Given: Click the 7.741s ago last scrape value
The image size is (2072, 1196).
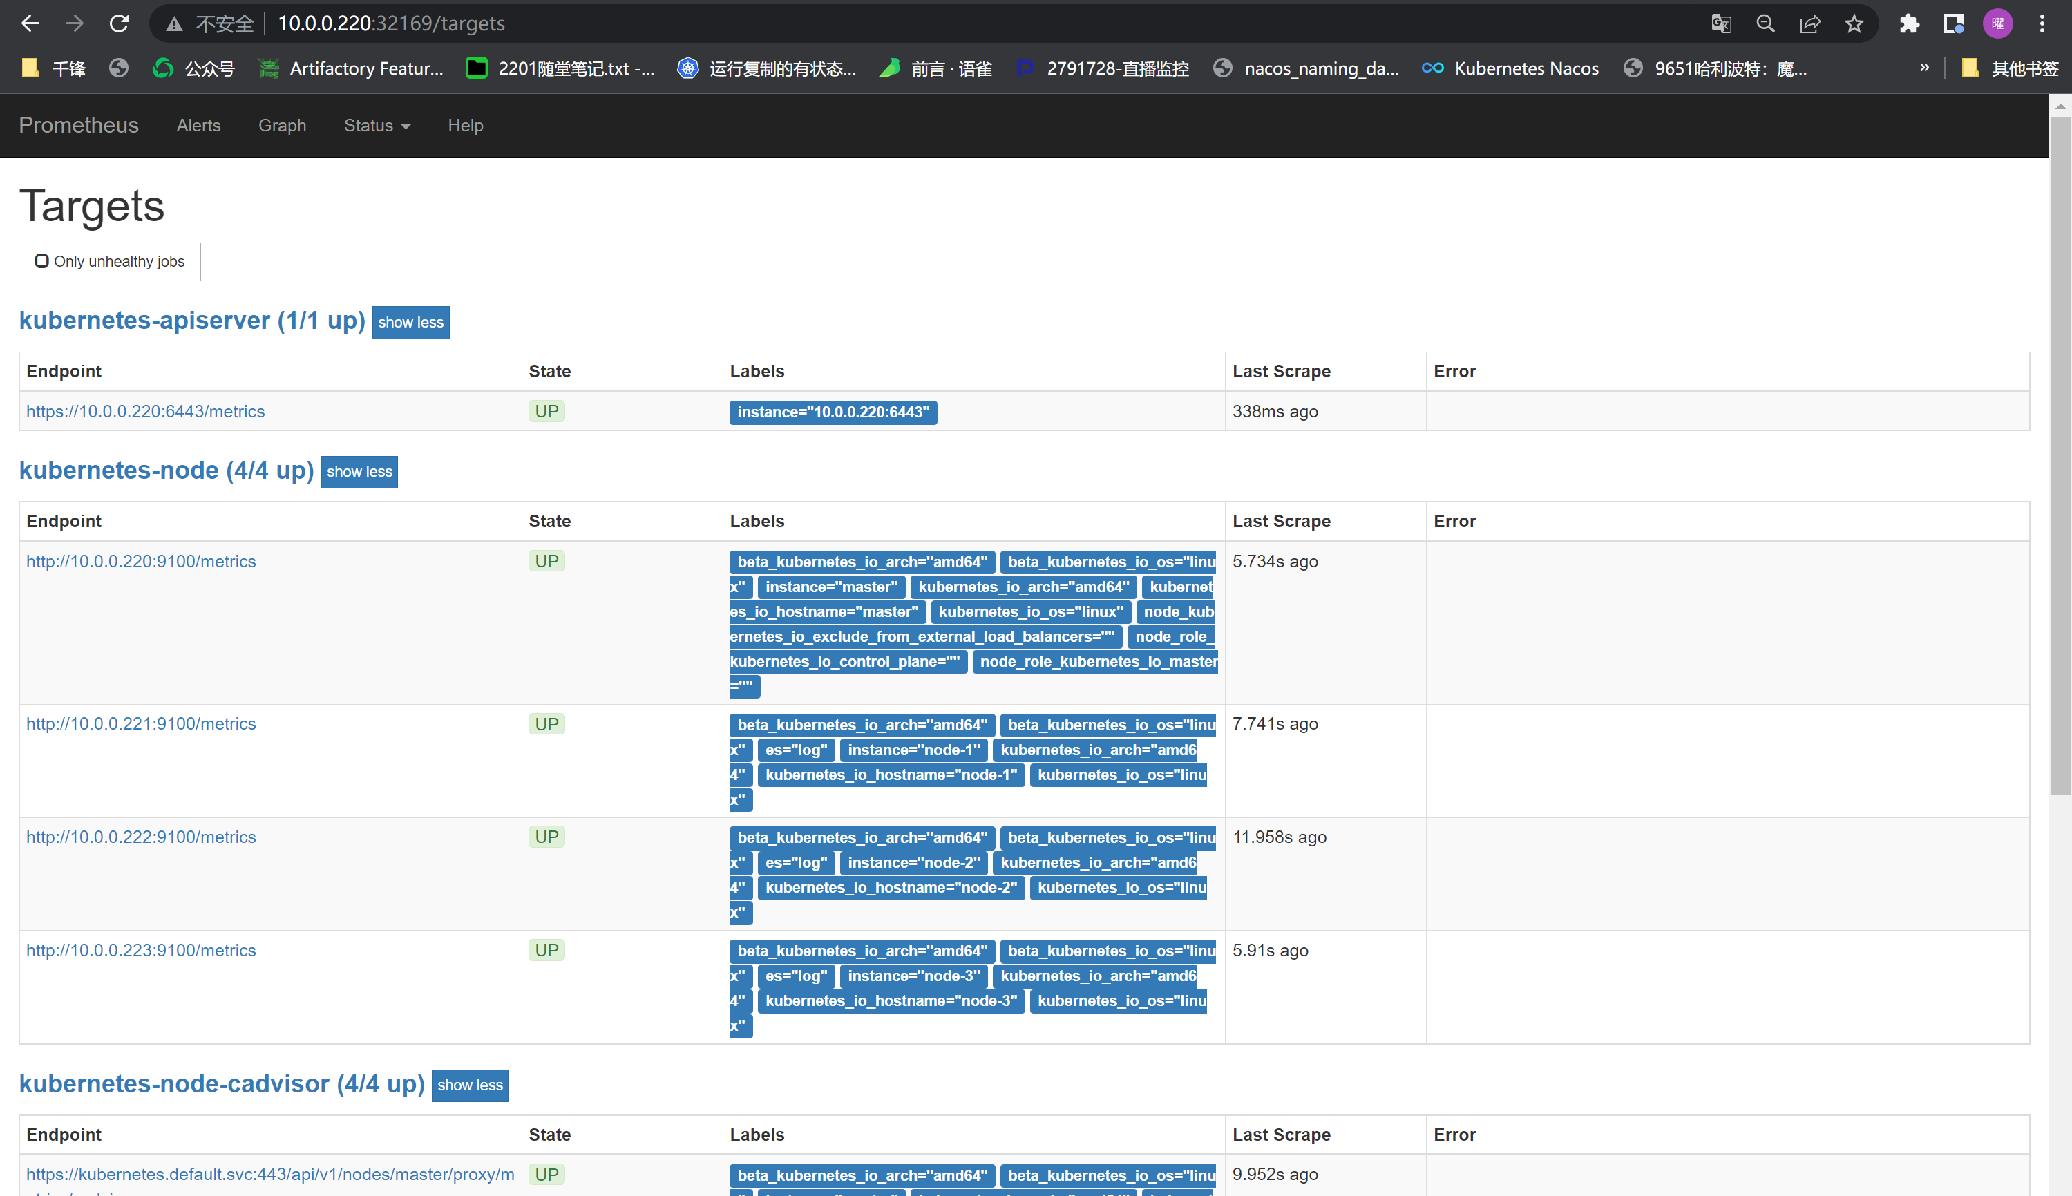Looking at the screenshot, I should click(1275, 723).
